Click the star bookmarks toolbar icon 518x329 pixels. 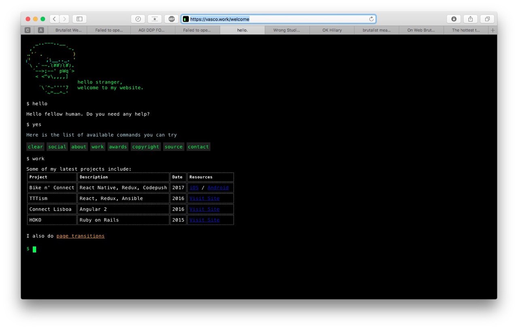(155, 19)
